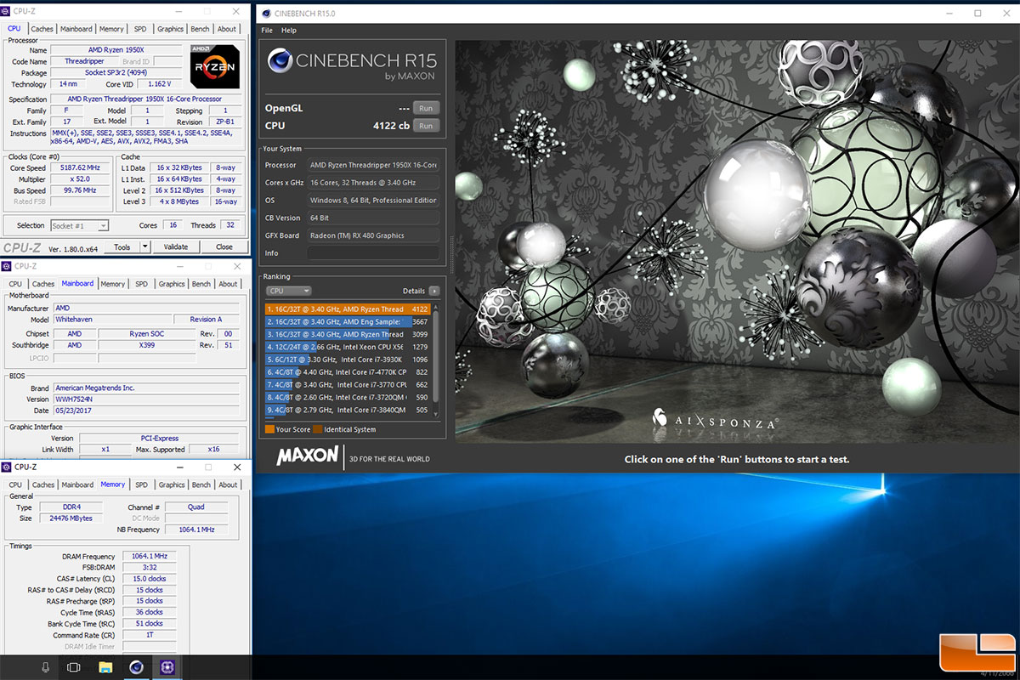Select ranking row 4 Intel Xeon CPU

(x=348, y=347)
